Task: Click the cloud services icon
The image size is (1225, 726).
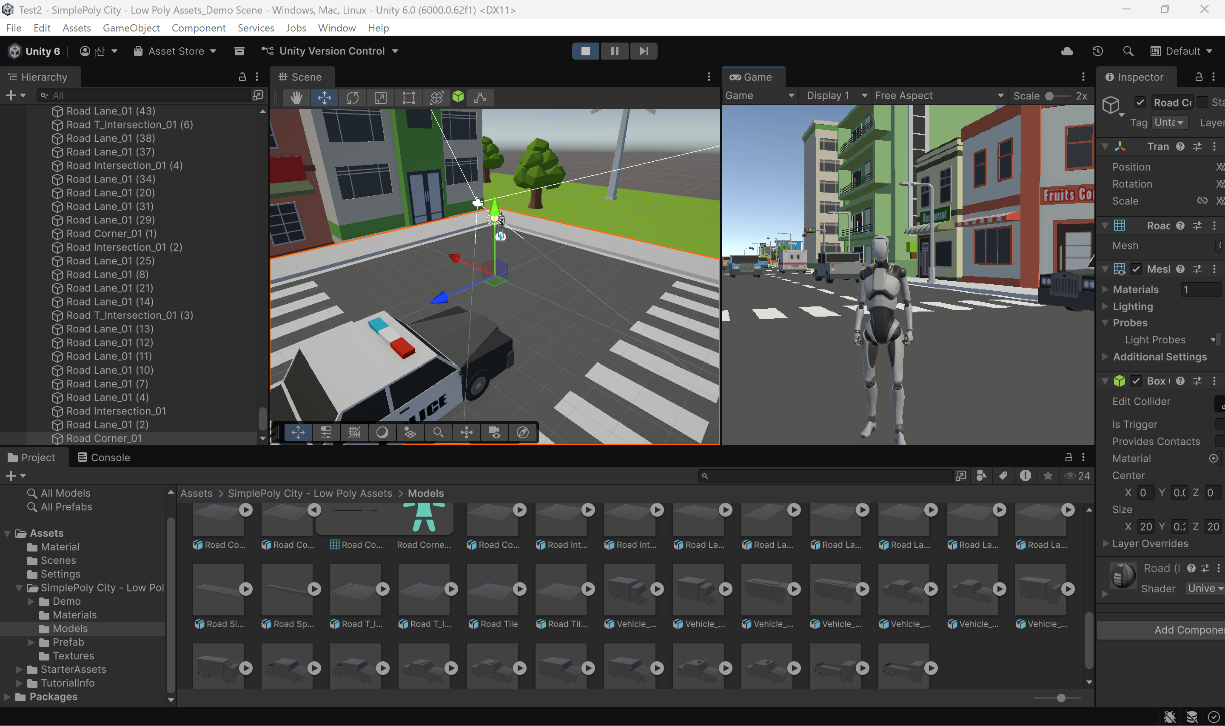Action: pyautogui.click(x=1067, y=51)
